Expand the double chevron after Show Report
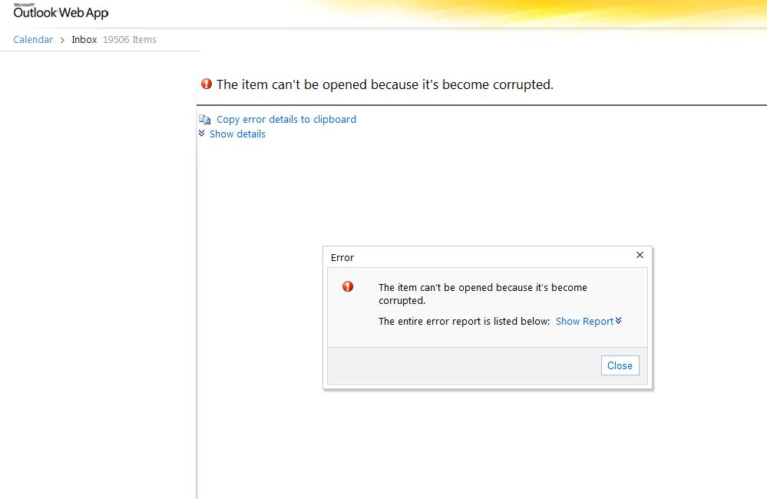 pyautogui.click(x=619, y=321)
